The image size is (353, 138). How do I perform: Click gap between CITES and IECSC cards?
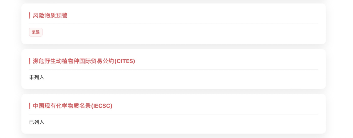[174, 92]
